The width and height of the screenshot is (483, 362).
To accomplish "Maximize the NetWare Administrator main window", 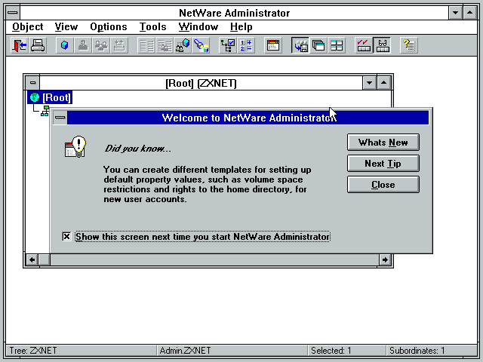I will tap(469, 13).
